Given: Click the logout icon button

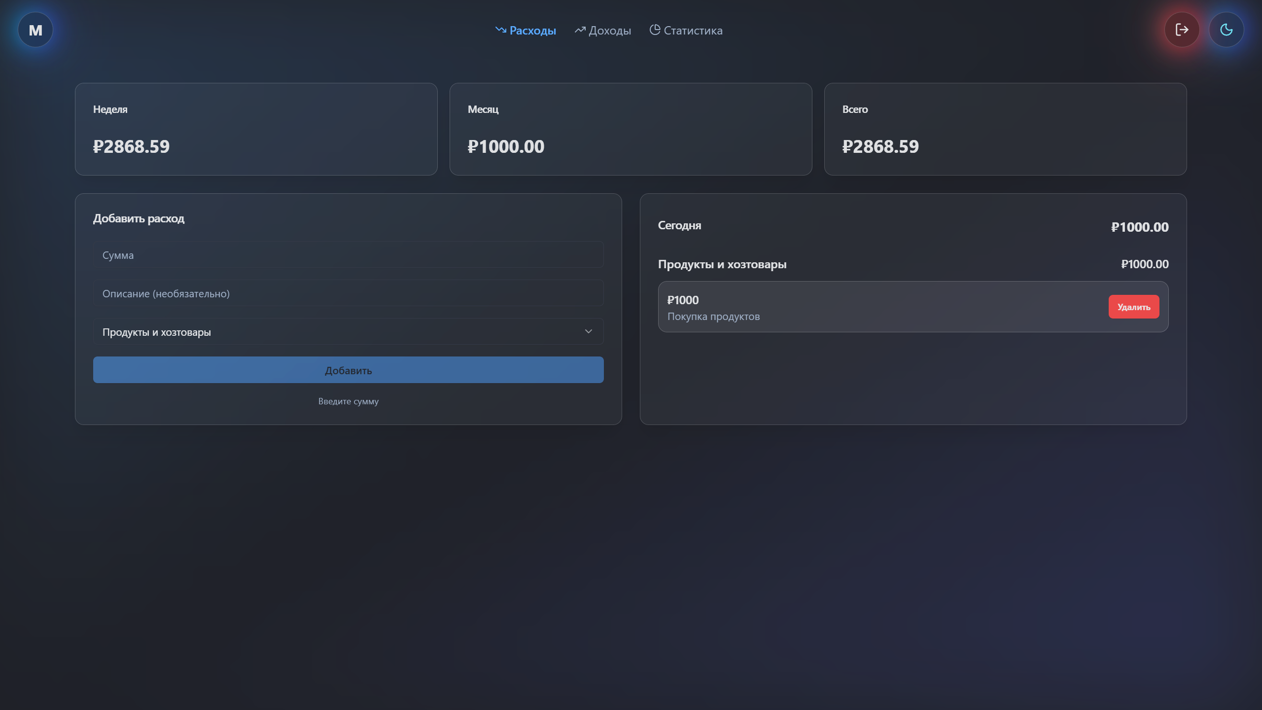Looking at the screenshot, I should click(x=1182, y=30).
